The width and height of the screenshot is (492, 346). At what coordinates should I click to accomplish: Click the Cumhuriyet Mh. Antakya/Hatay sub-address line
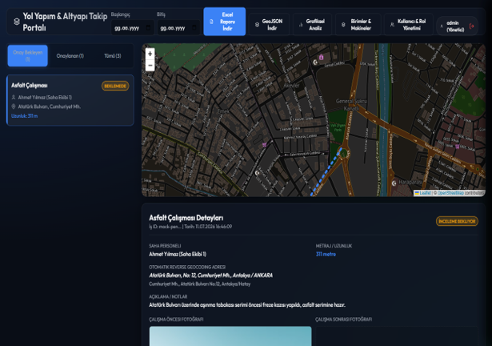click(199, 284)
